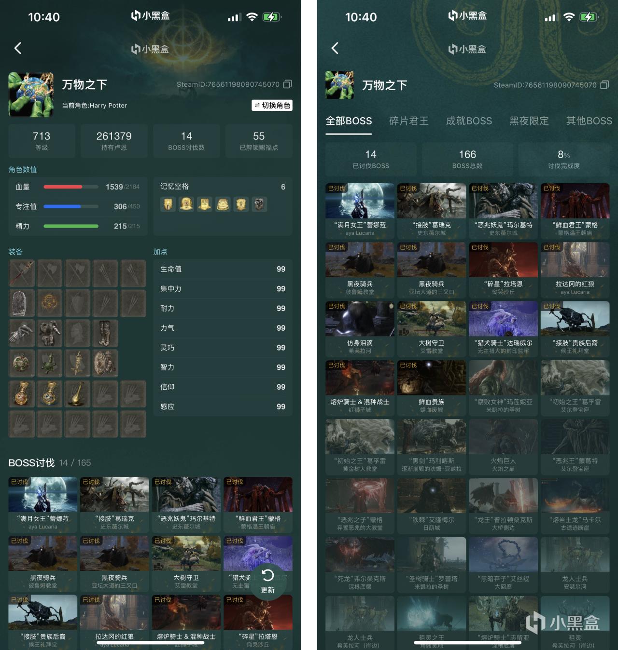Open the first equipped weapon slot
This screenshot has width=618, height=650.
pyautogui.click(x=22, y=273)
